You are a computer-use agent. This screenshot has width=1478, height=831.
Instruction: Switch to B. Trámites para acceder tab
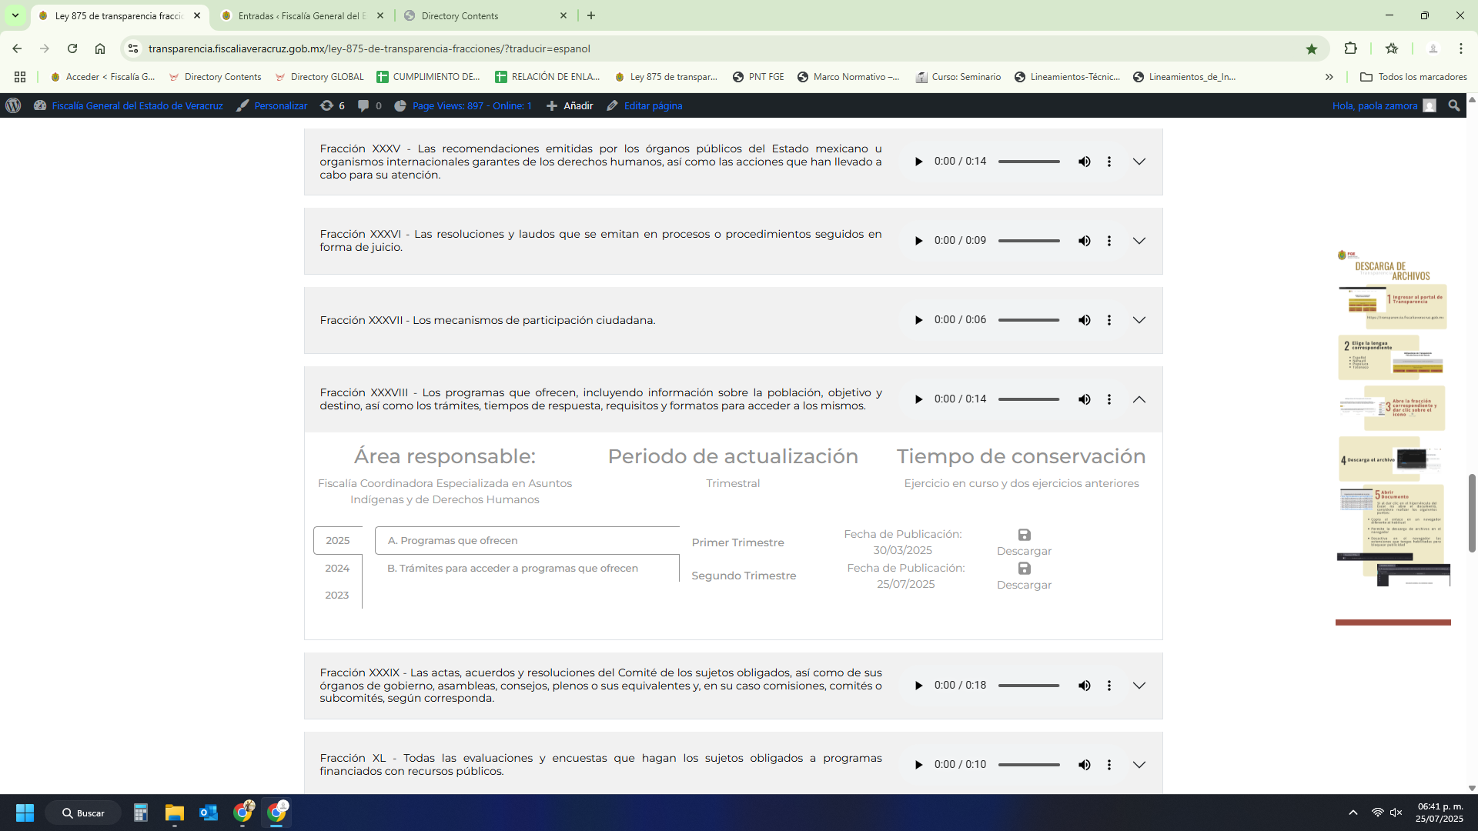(x=513, y=568)
